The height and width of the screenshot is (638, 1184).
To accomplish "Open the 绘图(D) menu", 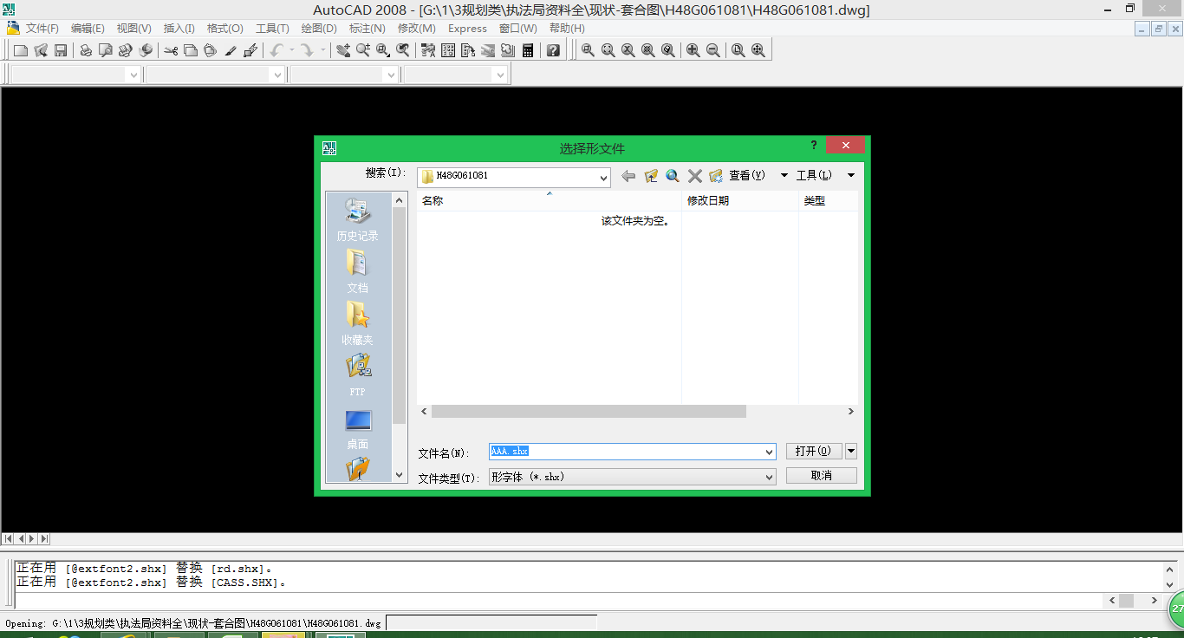I will click(x=319, y=29).
